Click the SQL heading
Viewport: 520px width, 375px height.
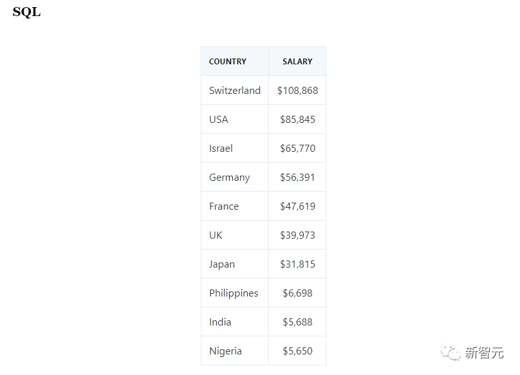pos(26,12)
